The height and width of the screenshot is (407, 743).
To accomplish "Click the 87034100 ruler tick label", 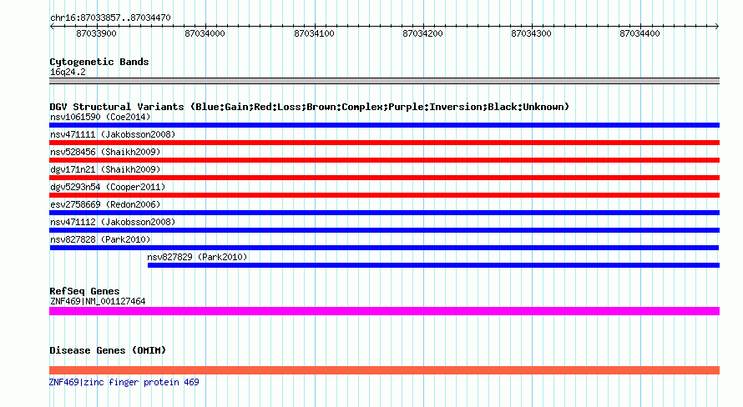I will 314,33.
